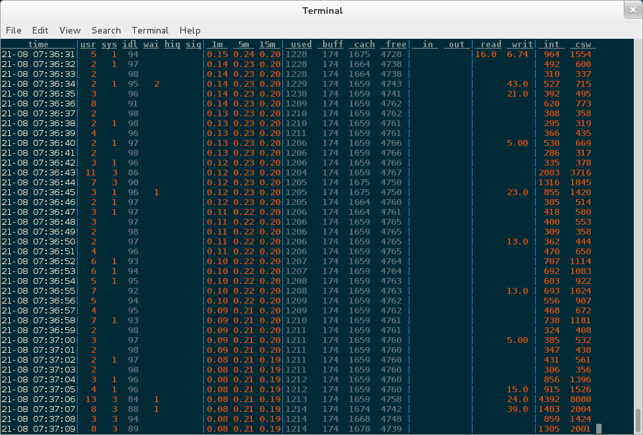Click write value '43.0' at 07:36:34
Viewport: 643px width, 435px height.
click(517, 84)
